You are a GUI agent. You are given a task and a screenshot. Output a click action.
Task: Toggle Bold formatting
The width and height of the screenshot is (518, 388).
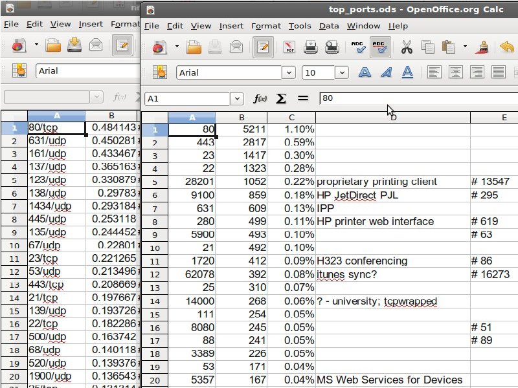[365, 72]
